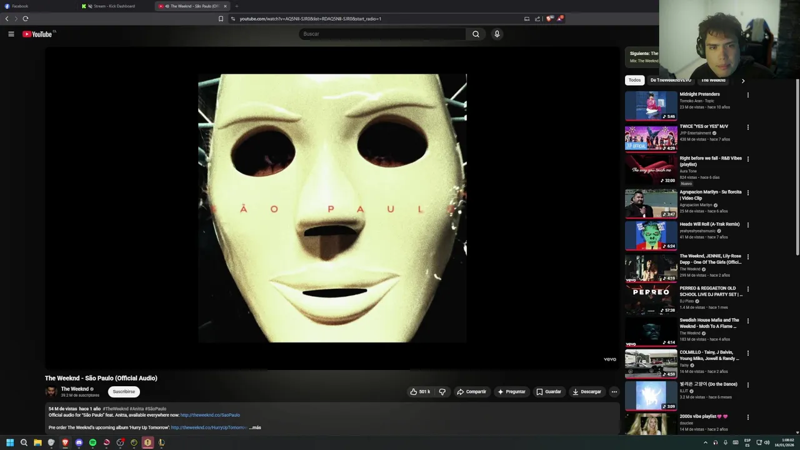Open The Weeknd channel avatar

tap(51, 392)
